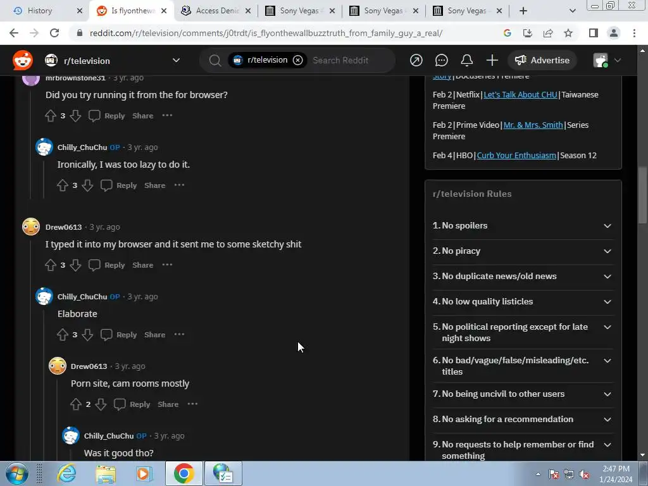Share Drew0613's 'sketchy shit' comment
Viewport: 648px width, 486px height.
pyautogui.click(x=142, y=265)
